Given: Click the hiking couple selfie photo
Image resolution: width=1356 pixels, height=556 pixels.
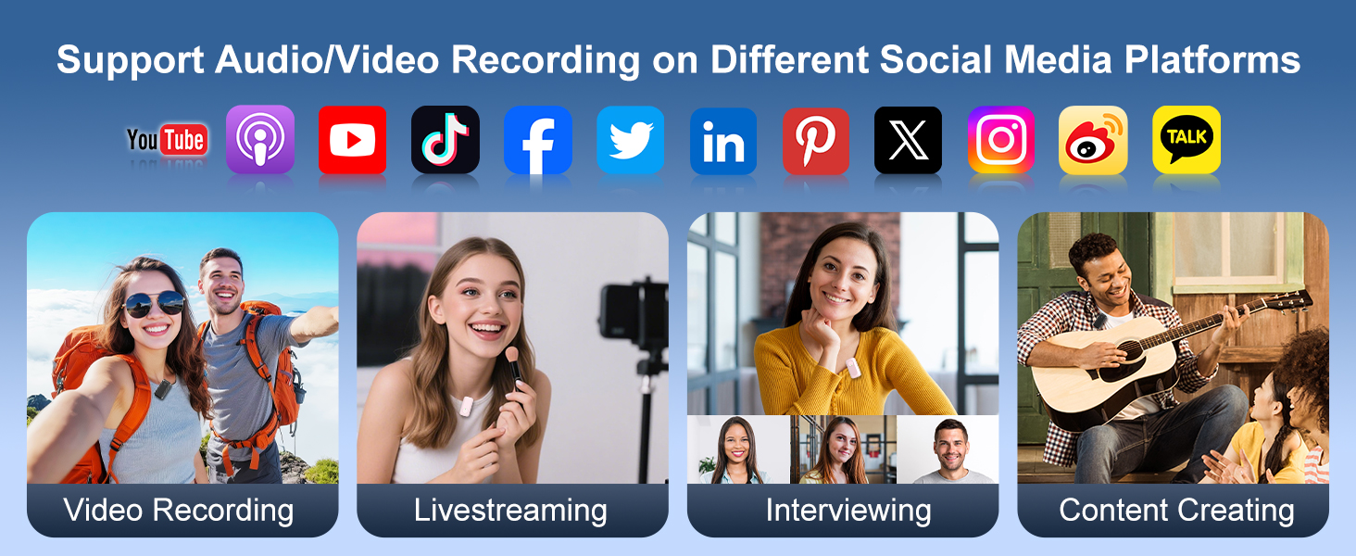Looking at the screenshot, I should click(182, 347).
